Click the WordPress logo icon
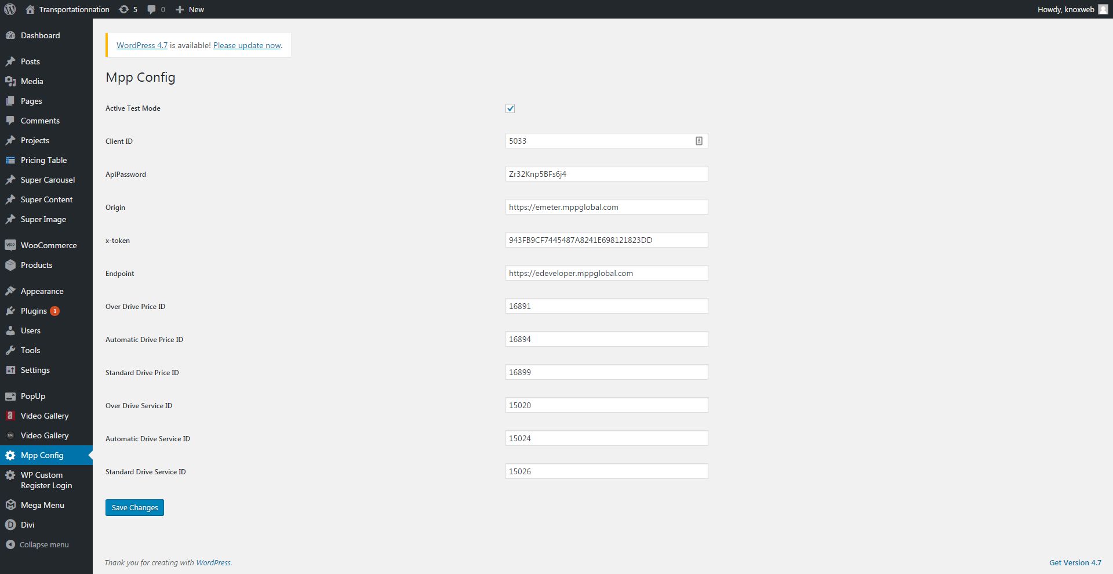Image resolution: width=1113 pixels, height=574 pixels. pyautogui.click(x=10, y=9)
